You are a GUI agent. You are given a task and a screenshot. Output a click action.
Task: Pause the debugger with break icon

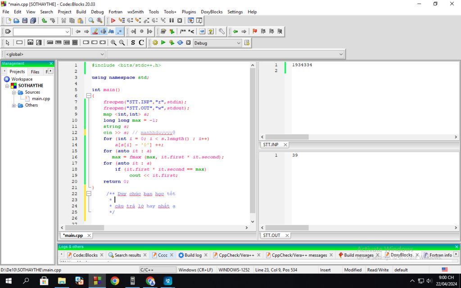[x=172, y=21]
